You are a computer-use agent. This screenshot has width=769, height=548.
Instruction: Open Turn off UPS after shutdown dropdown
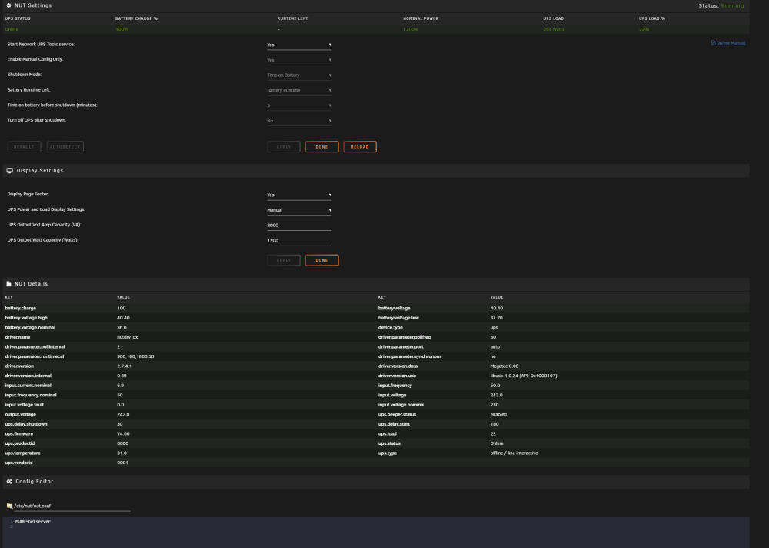pos(299,121)
